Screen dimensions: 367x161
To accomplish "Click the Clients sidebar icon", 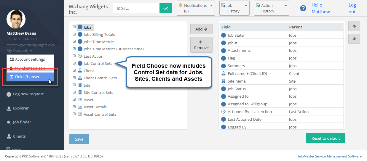I will coord(9,136).
